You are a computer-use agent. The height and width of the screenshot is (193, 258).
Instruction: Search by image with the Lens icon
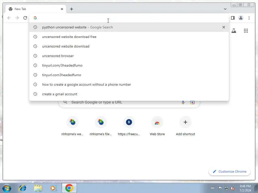tap(192, 102)
